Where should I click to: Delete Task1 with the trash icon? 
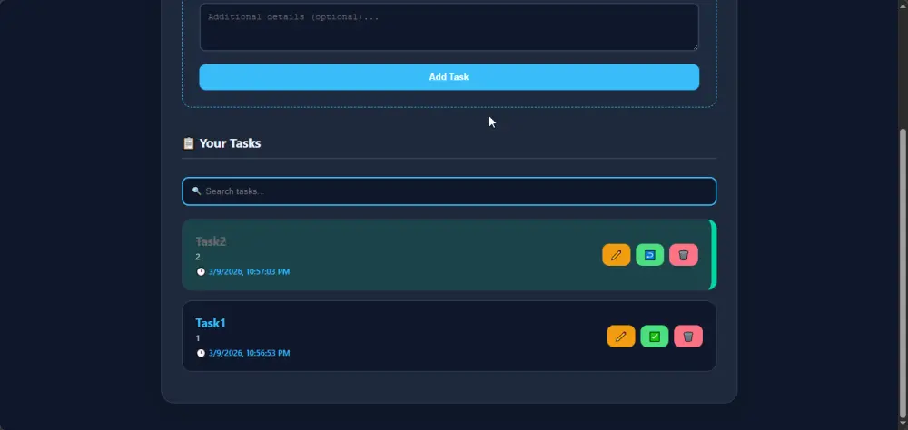[x=688, y=337]
